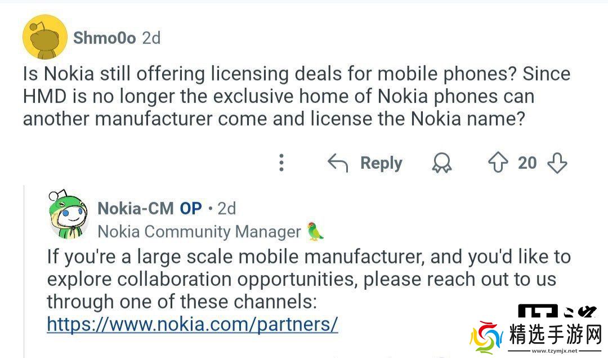Viewport: 608px width, 358px height.
Task: Click the Reply button label
Action: [381, 163]
